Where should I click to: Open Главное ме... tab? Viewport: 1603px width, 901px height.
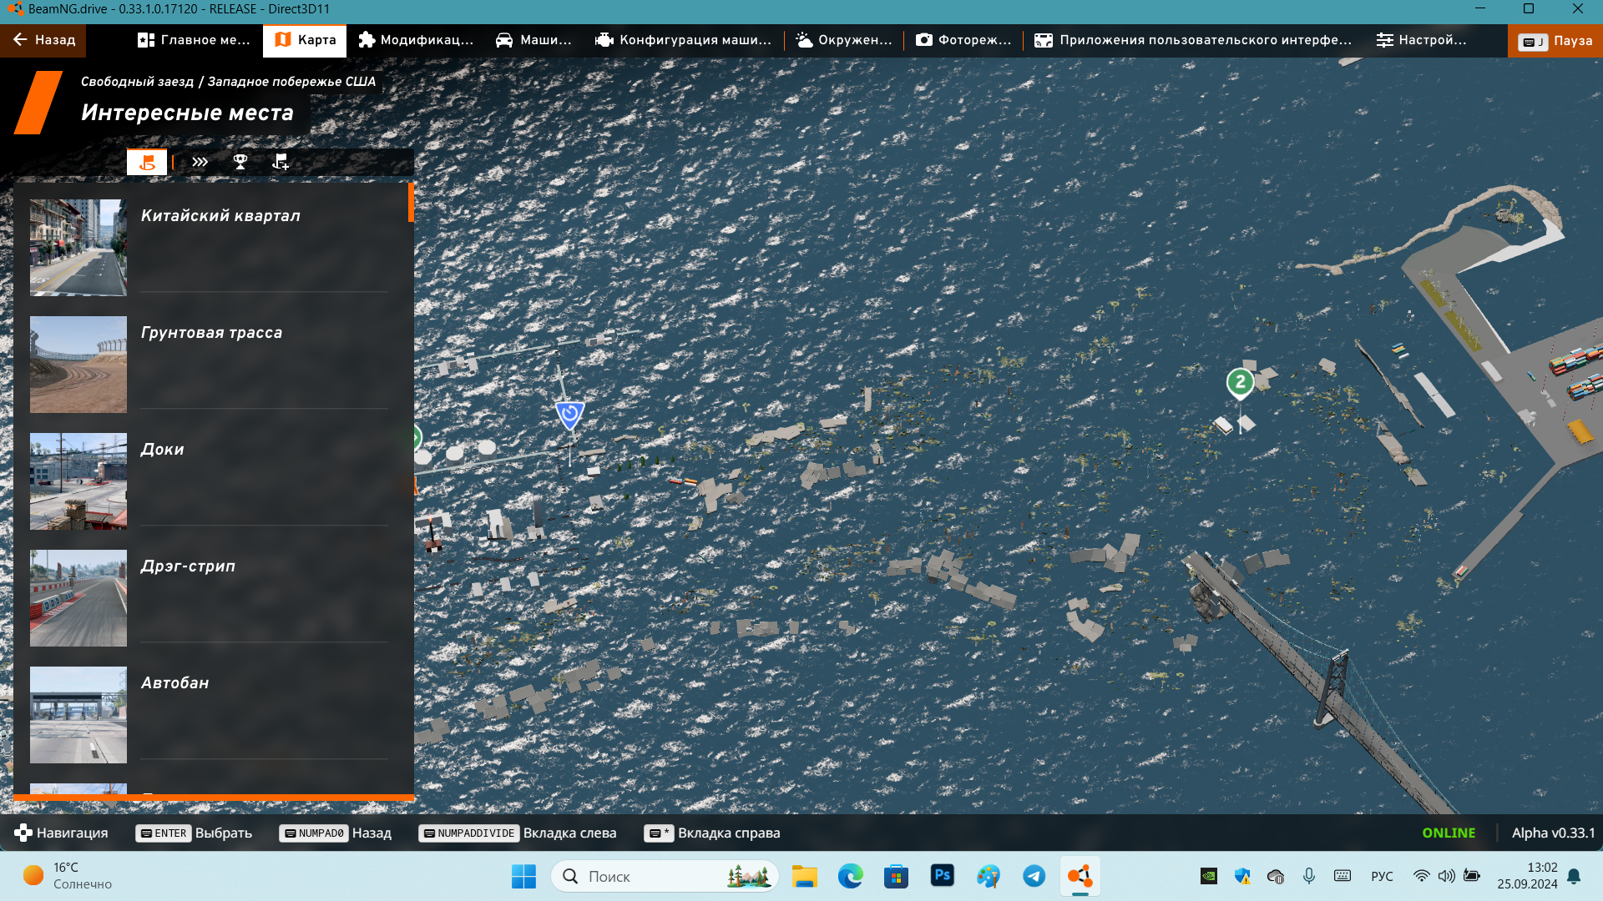tap(194, 40)
